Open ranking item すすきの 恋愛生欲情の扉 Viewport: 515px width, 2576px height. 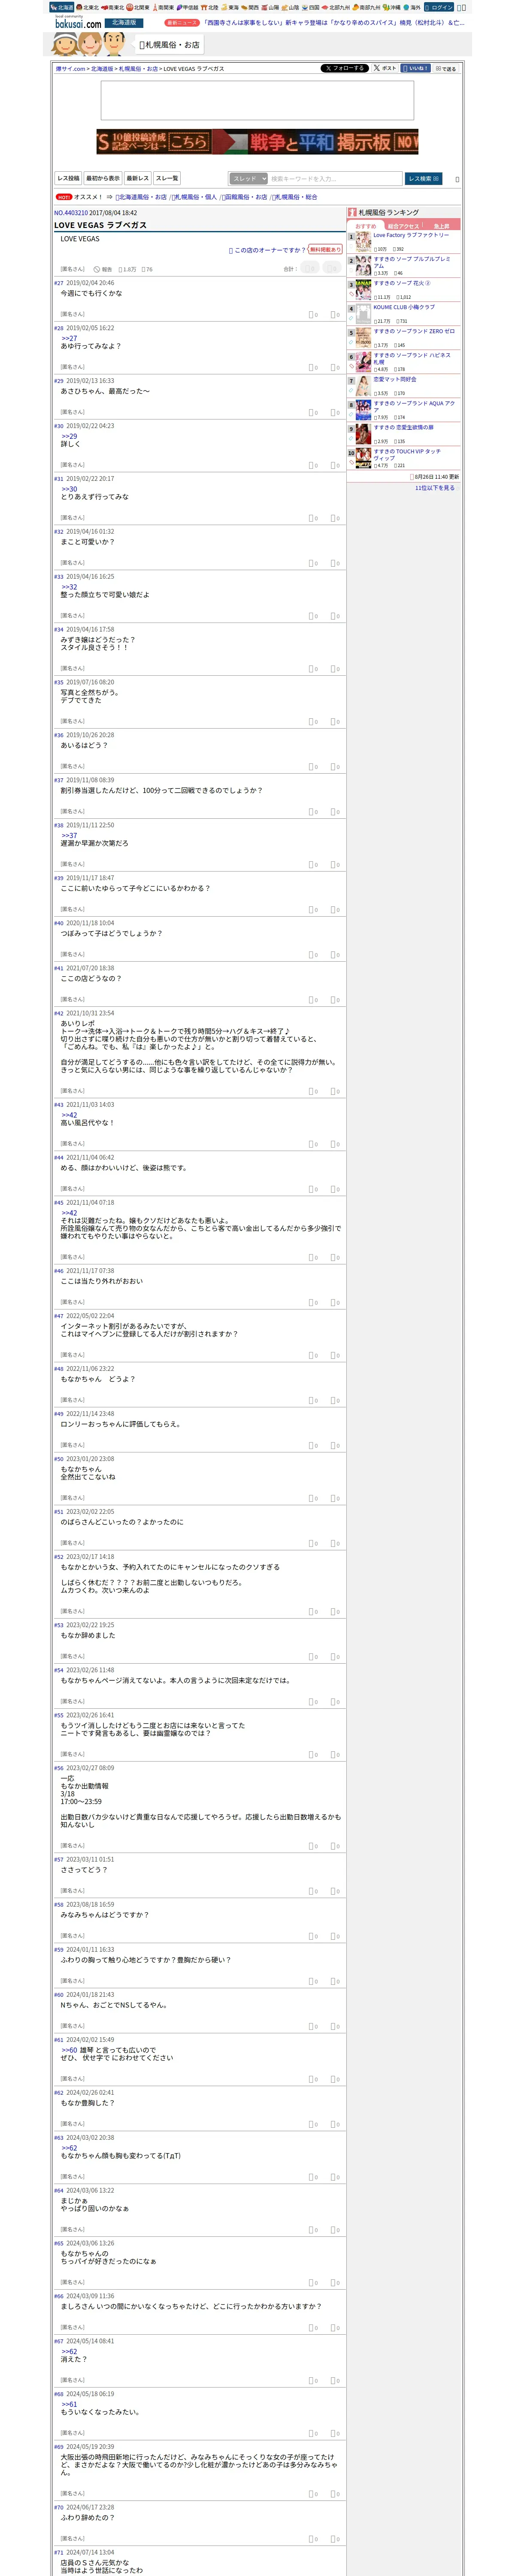pos(404,427)
